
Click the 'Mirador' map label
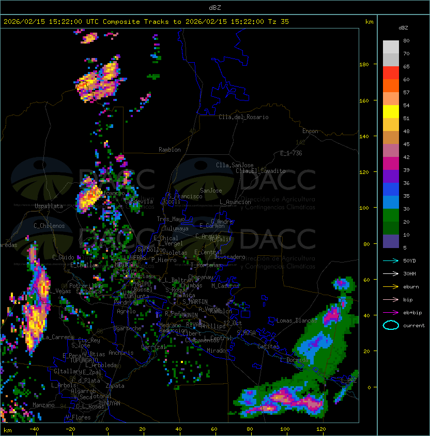click(x=218, y=351)
